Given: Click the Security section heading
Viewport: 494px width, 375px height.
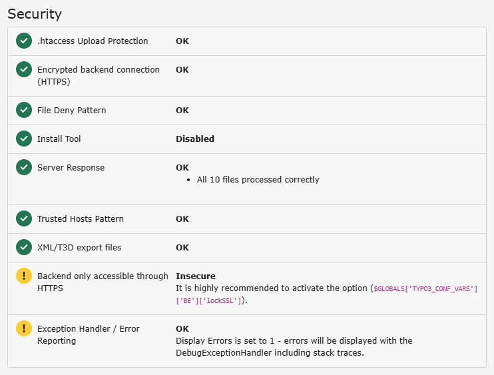Looking at the screenshot, I should tap(35, 14).
